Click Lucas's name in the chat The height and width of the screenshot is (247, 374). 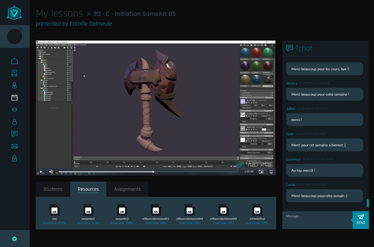pyautogui.click(x=291, y=185)
